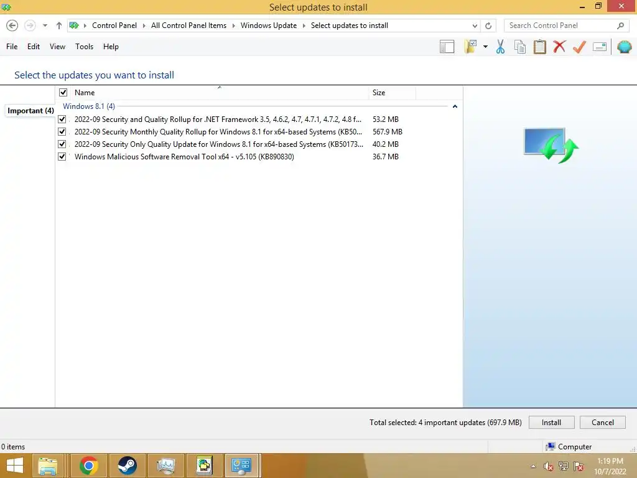Open the recent locations dropdown arrow
This screenshot has height=478, width=637.
45,26
